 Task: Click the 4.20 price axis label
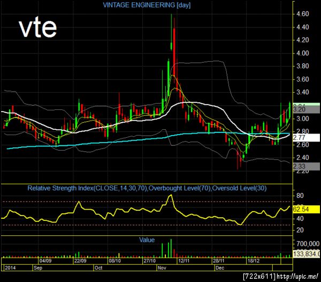(x=303, y=40)
